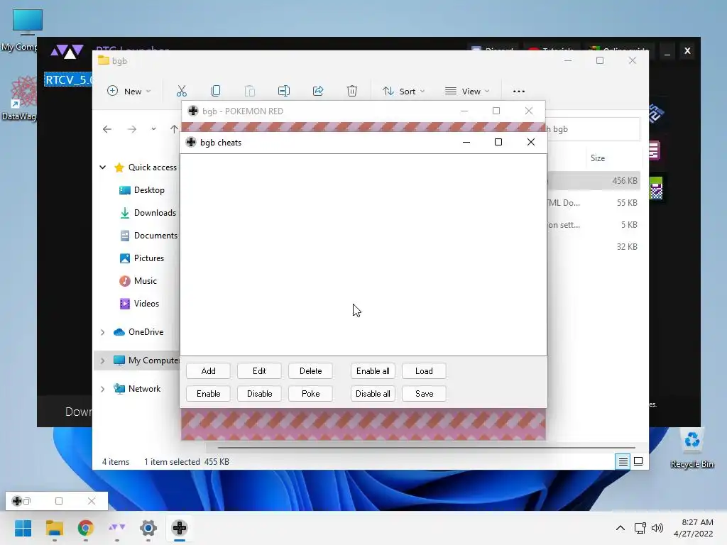Click the Up arrow in File Explorer
Viewport: 727px width, 545px height.
pos(174,129)
